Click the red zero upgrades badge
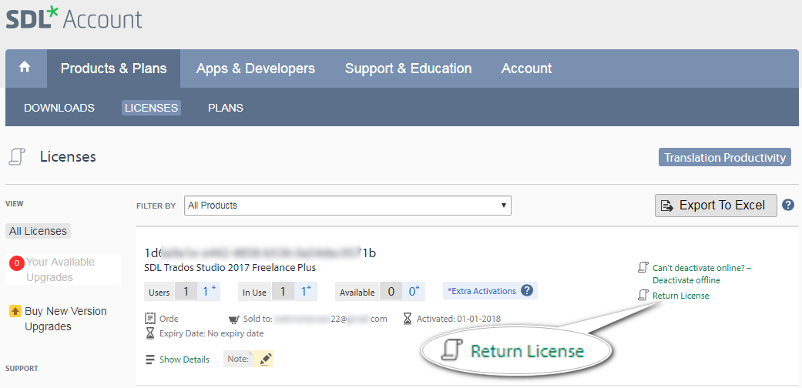The width and height of the screenshot is (802, 388). pos(17,263)
